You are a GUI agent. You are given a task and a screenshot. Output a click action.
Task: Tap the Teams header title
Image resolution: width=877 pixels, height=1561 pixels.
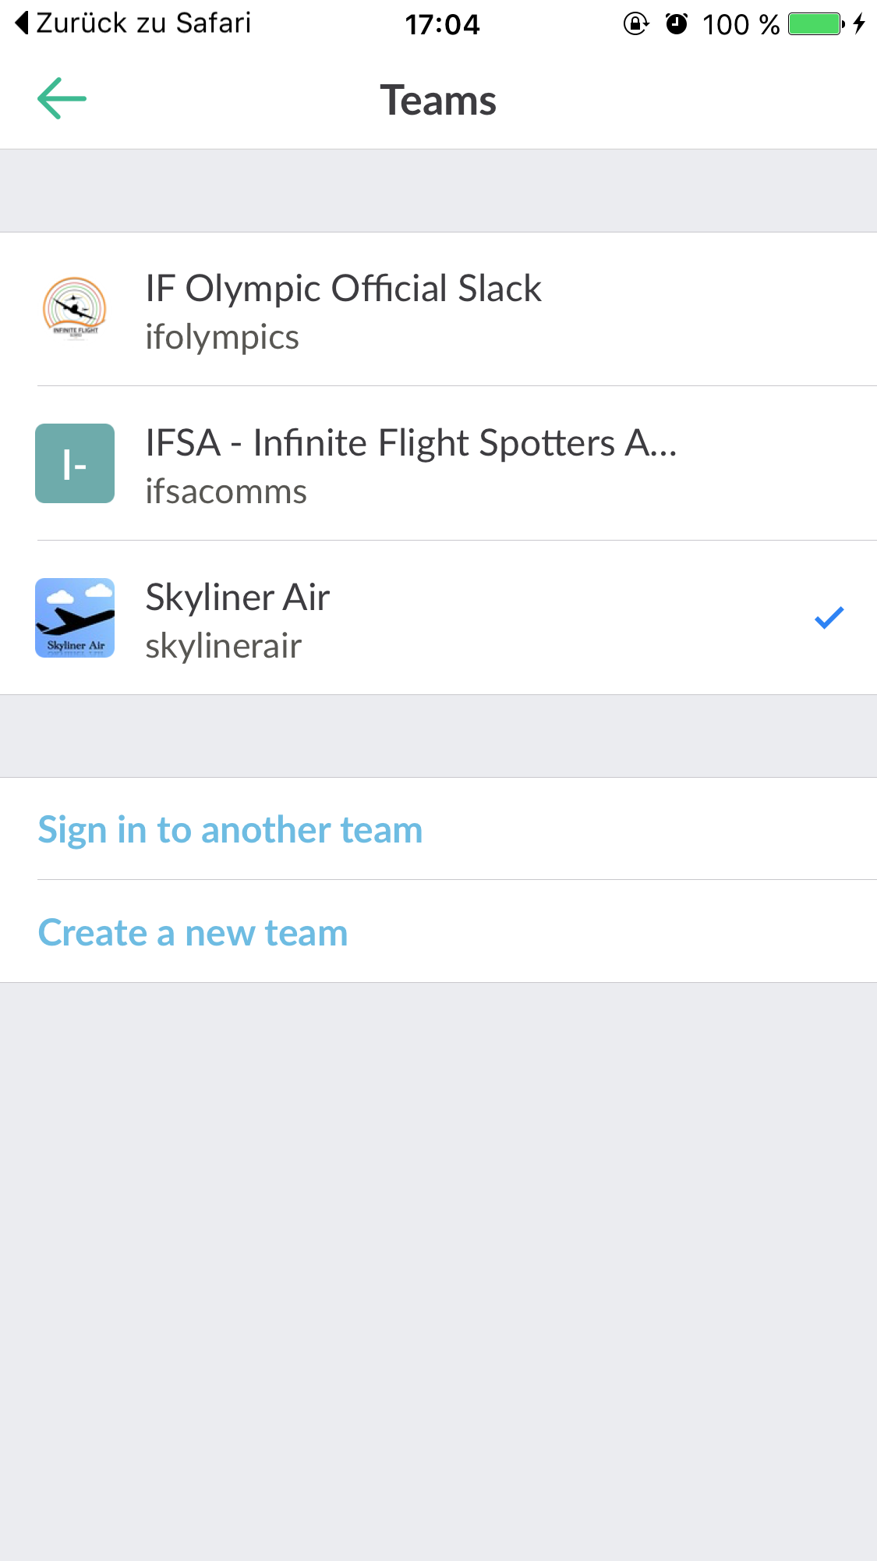438,101
